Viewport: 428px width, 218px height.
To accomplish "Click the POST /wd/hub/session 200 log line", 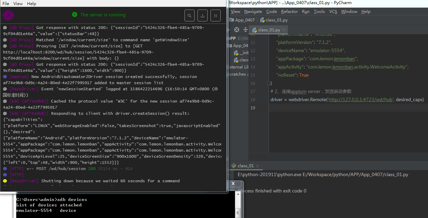I will pos(68,169).
